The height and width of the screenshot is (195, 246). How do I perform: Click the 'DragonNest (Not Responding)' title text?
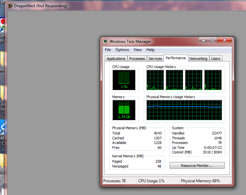(41, 6)
